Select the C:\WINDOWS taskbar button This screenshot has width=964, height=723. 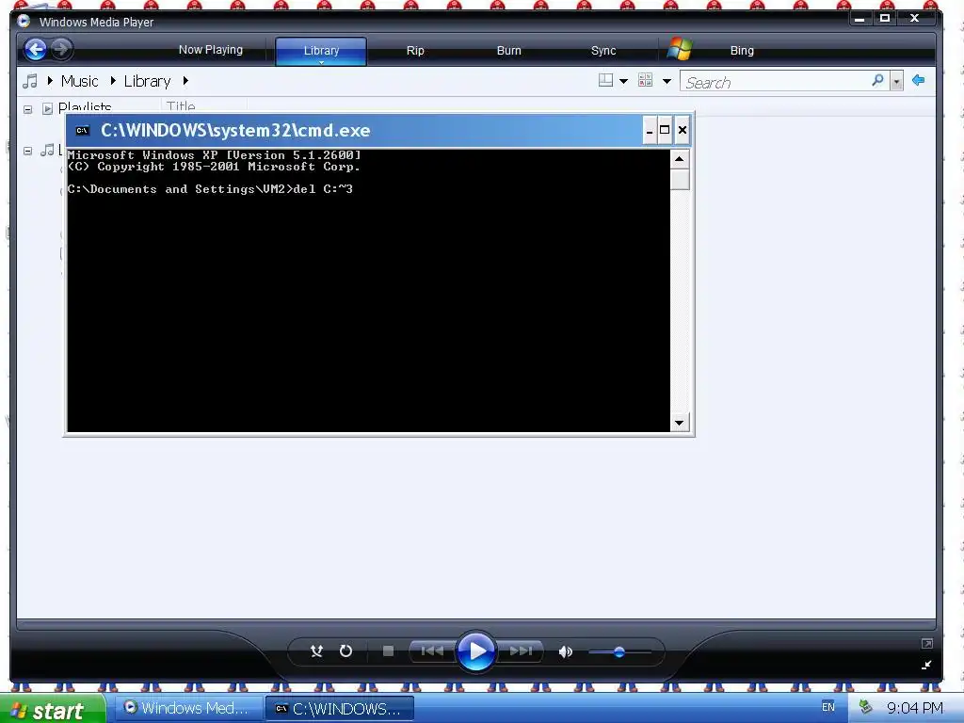tap(340, 709)
